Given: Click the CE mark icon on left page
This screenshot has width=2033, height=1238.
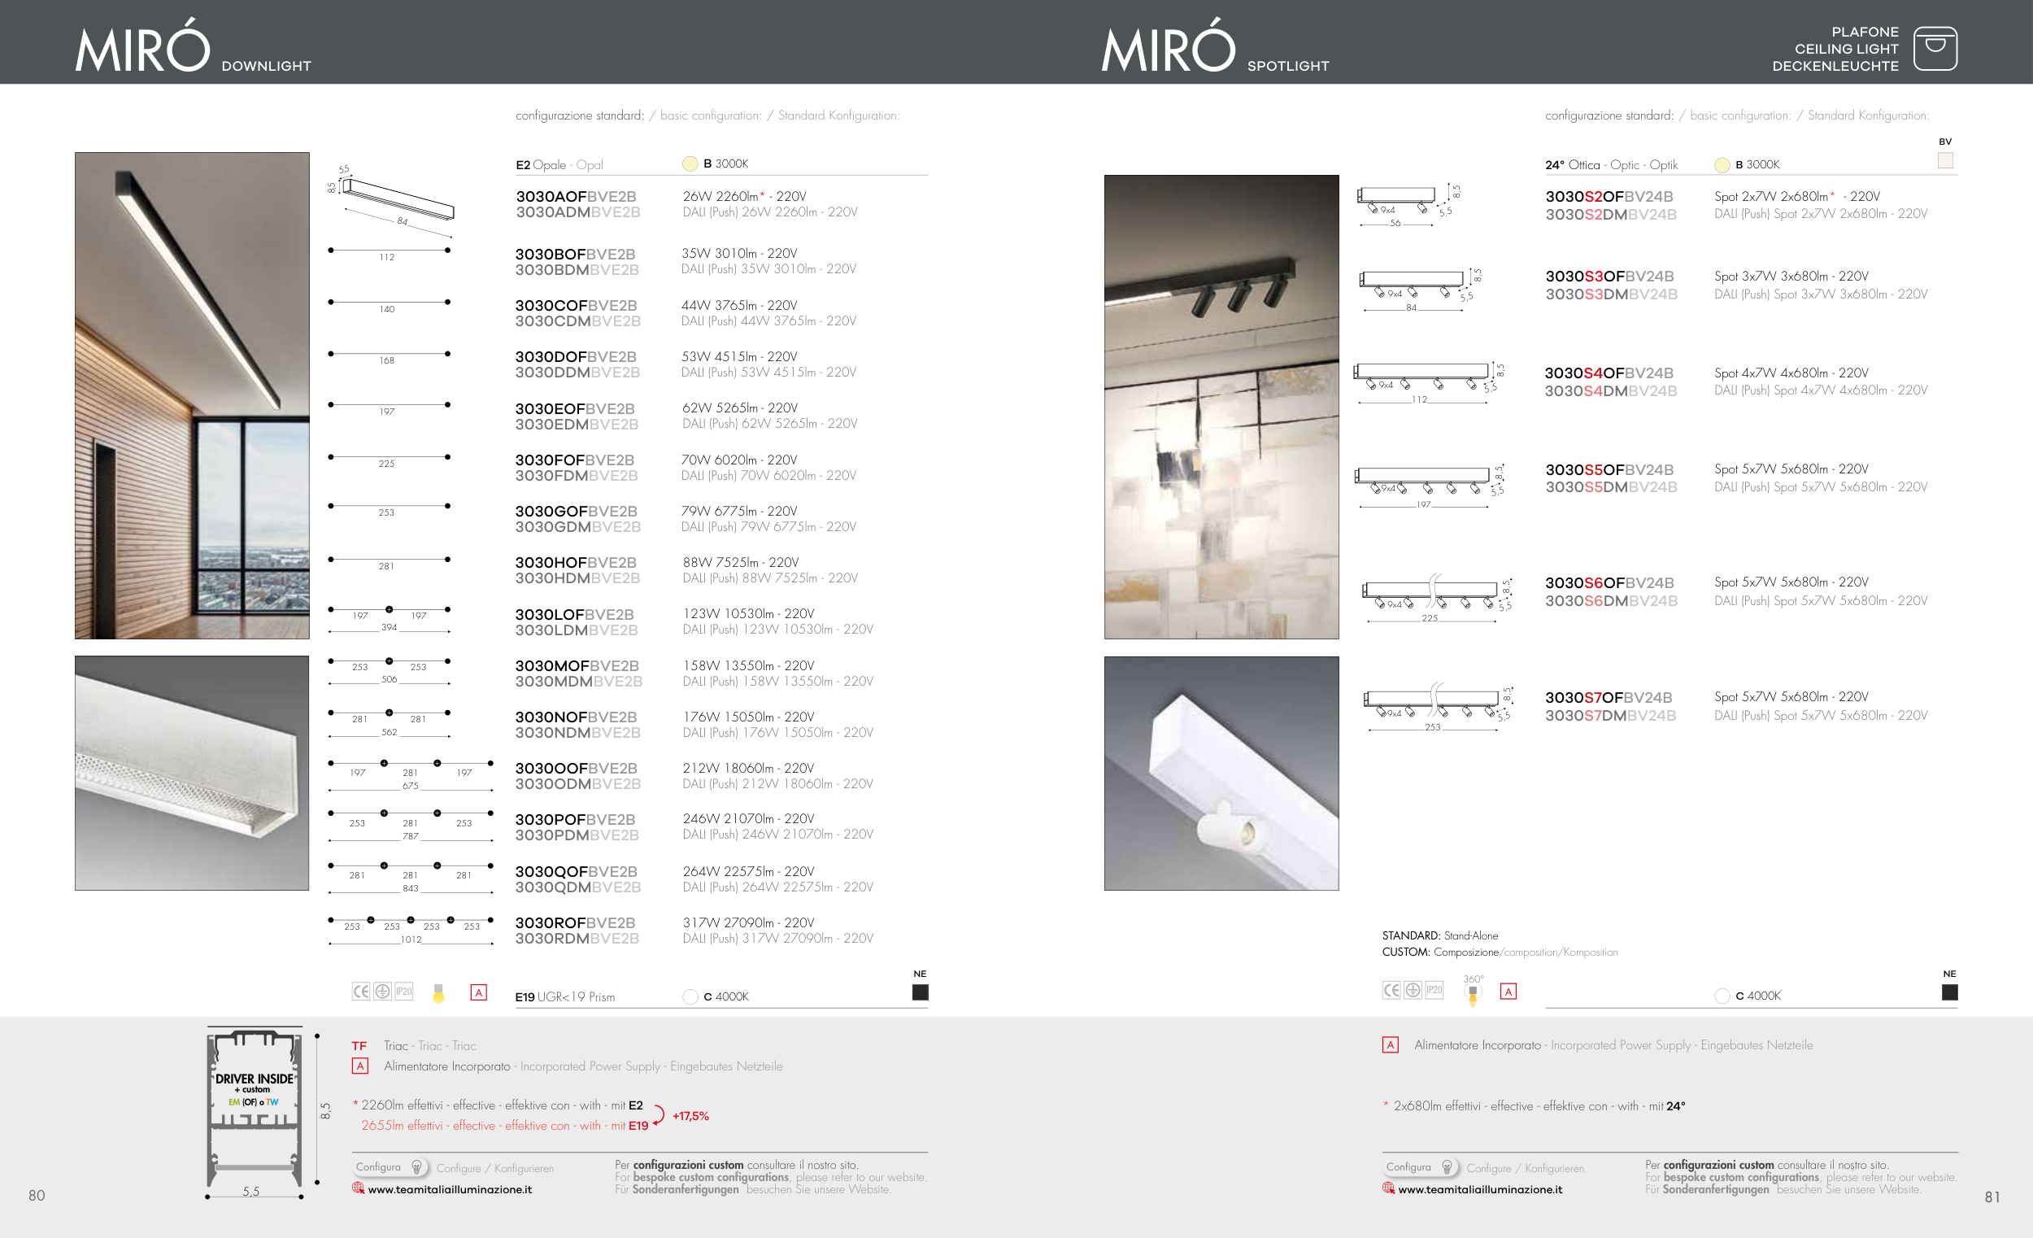Looking at the screenshot, I should point(360,992).
